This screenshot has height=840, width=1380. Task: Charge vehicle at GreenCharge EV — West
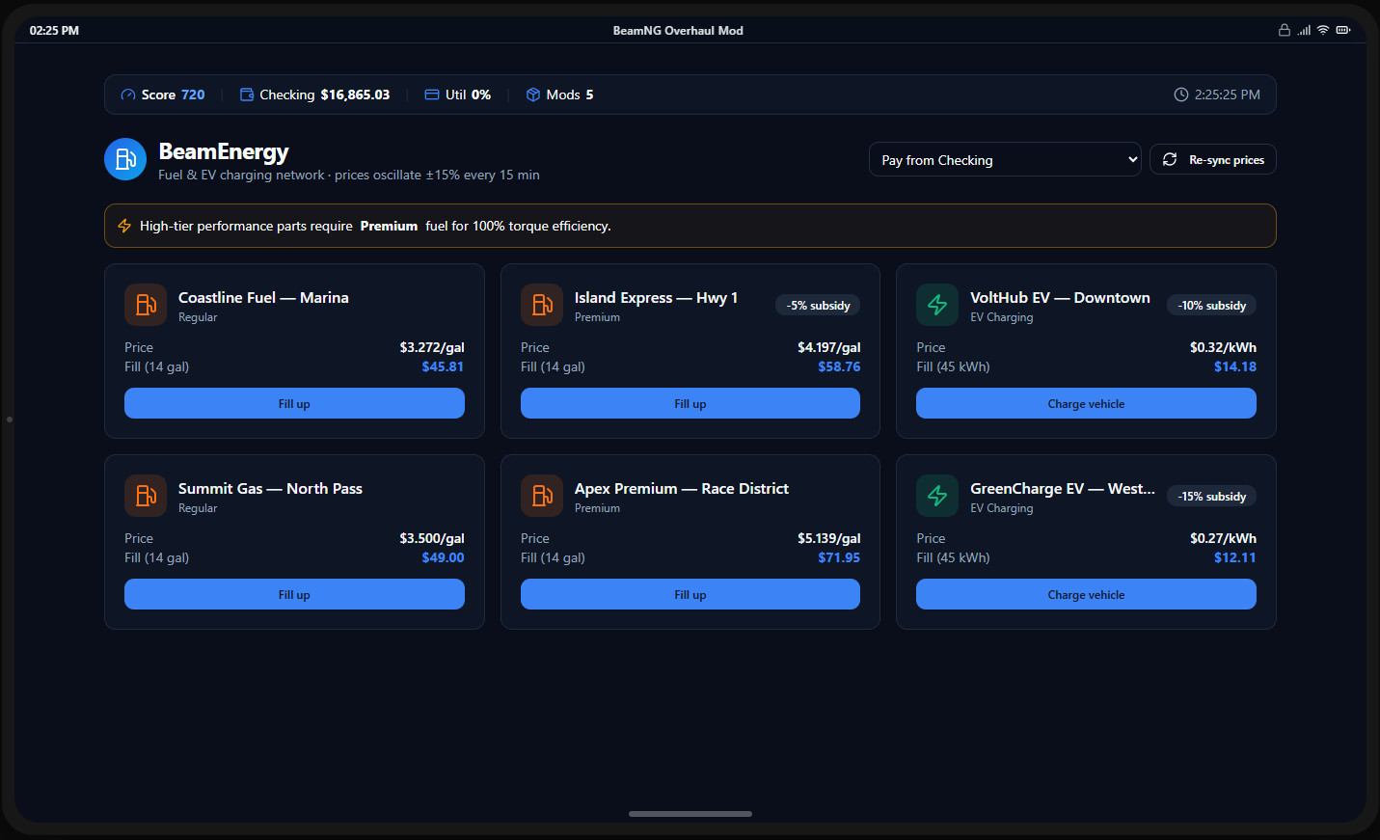(x=1086, y=594)
